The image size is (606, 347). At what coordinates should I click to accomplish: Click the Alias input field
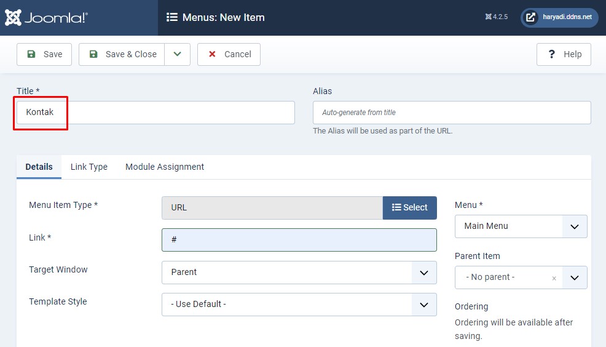point(452,113)
